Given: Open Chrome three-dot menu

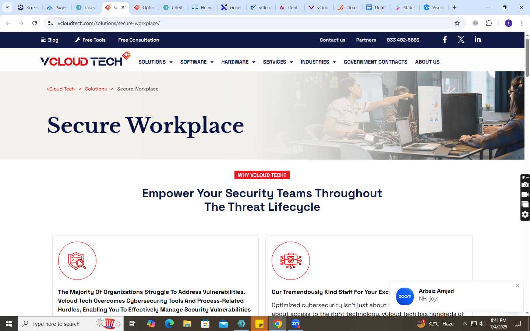Looking at the screenshot, I should tap(522, 23).
